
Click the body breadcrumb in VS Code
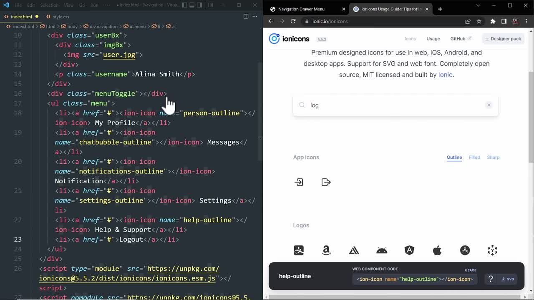pos(69,26)
